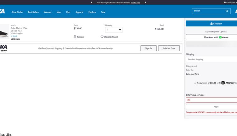The width and height of the screenshot is (237, 136).
Task: Focus the coupon code input
Action: point(211,100)
